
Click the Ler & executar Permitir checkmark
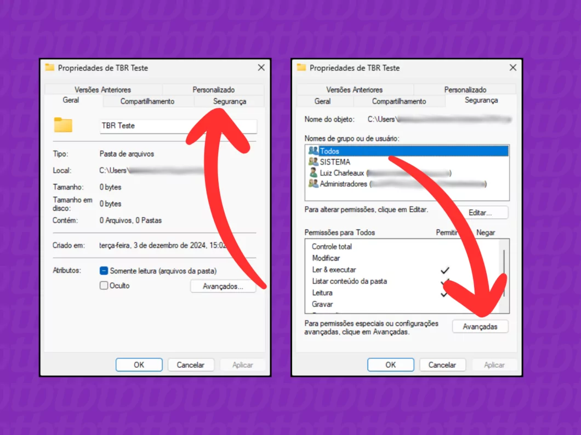pyautogui.click(x=445, y=270)
